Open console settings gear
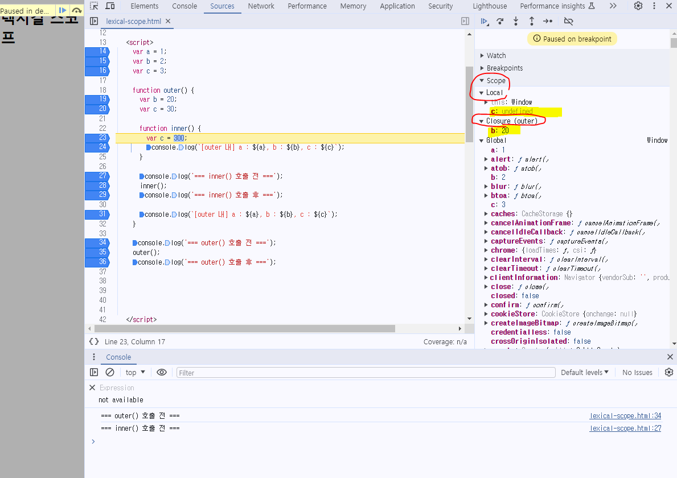Viewport: 677px width, 478px height. coord(669,372)
